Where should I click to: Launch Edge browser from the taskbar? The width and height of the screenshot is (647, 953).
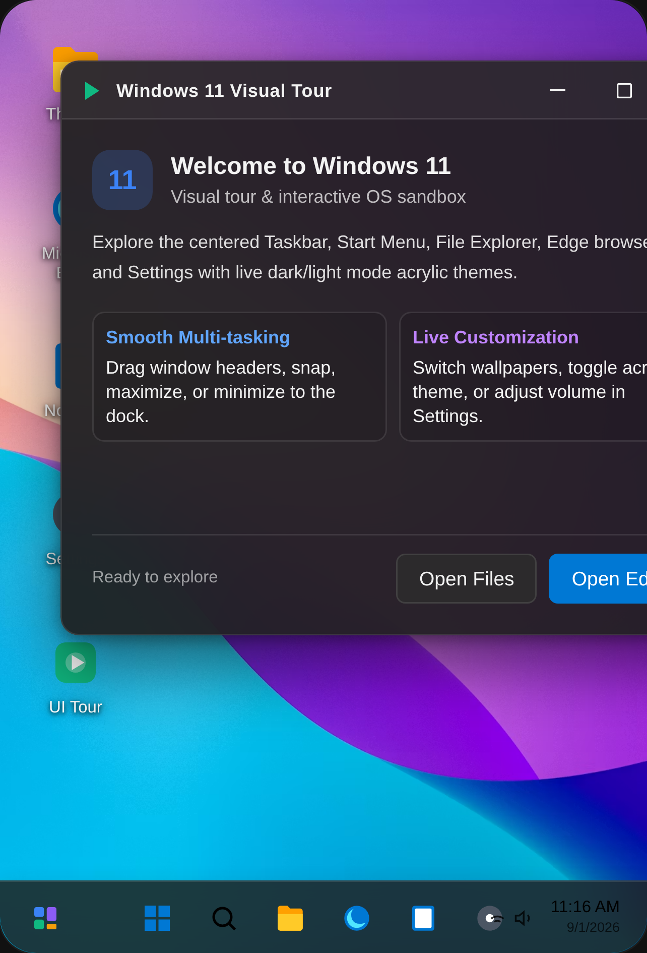[357, 918]
